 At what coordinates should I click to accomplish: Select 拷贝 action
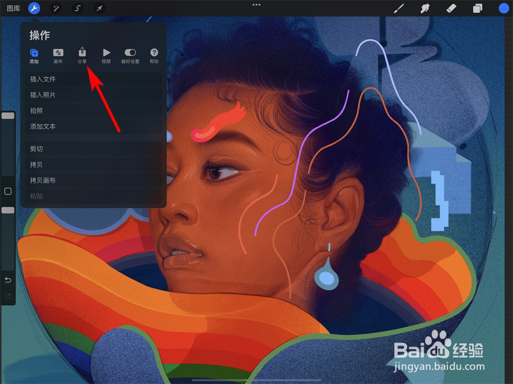tap(94, 164)
